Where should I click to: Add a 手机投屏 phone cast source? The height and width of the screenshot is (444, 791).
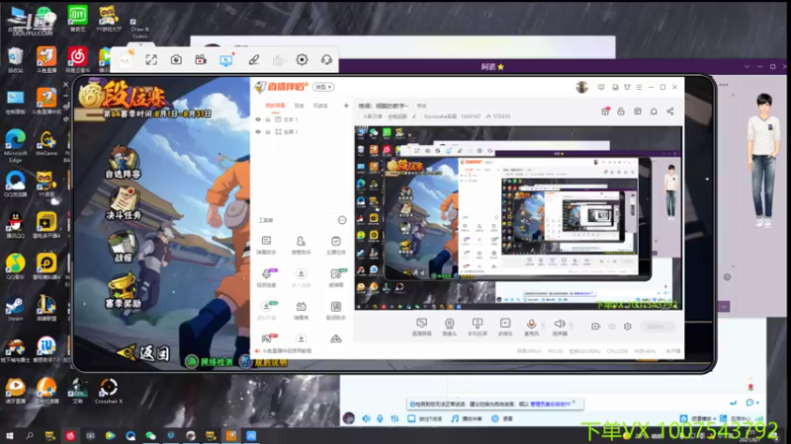pyautogui.click(x=478, y=327)
